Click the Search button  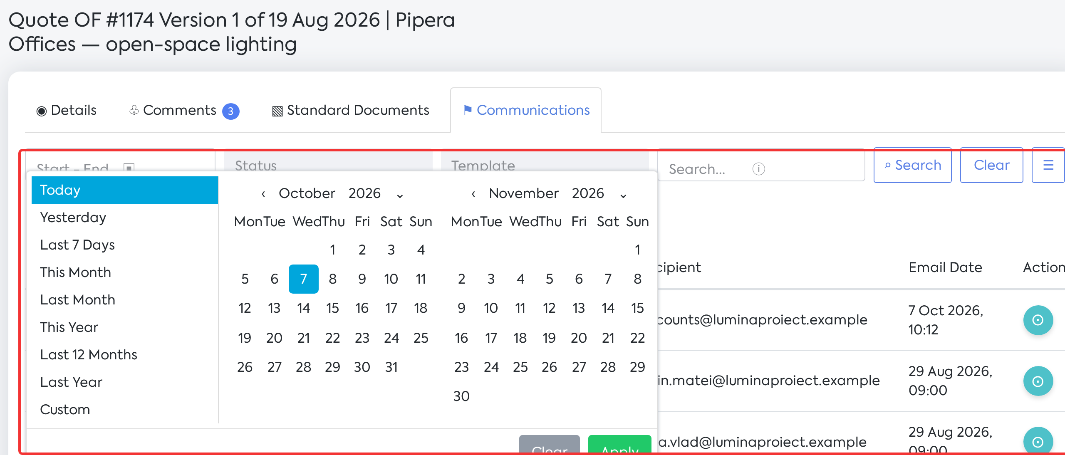pos(913,165)
